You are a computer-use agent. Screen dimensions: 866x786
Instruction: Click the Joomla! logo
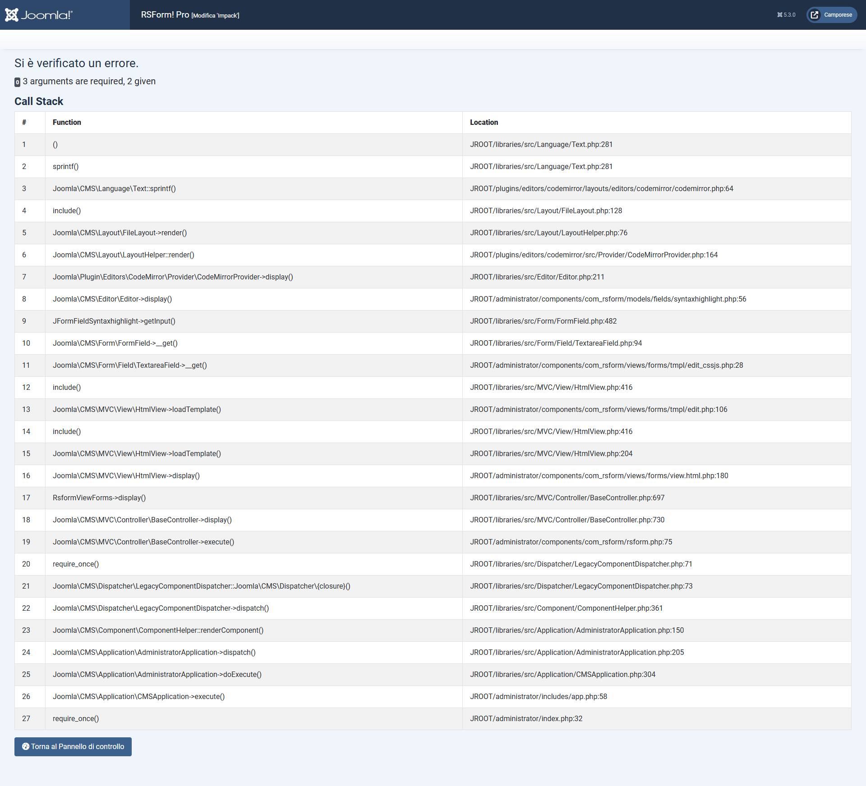pyautogui.click(x=39, y=15)
